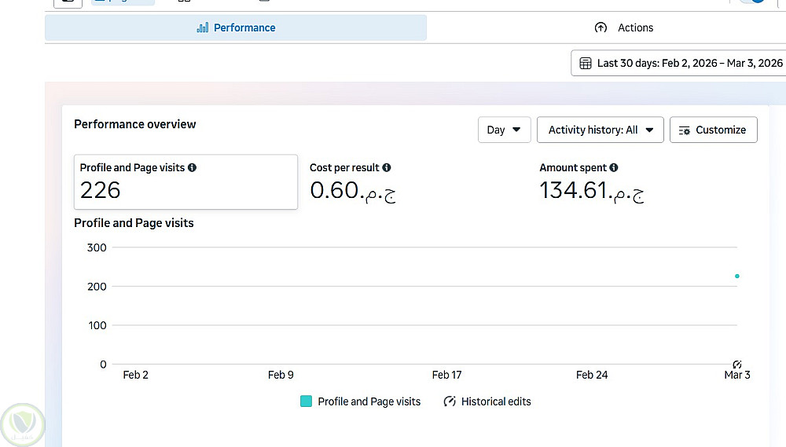Open the Last 30 days date range picker
This screenshot has height=447, width=786.
pos(681,63)
